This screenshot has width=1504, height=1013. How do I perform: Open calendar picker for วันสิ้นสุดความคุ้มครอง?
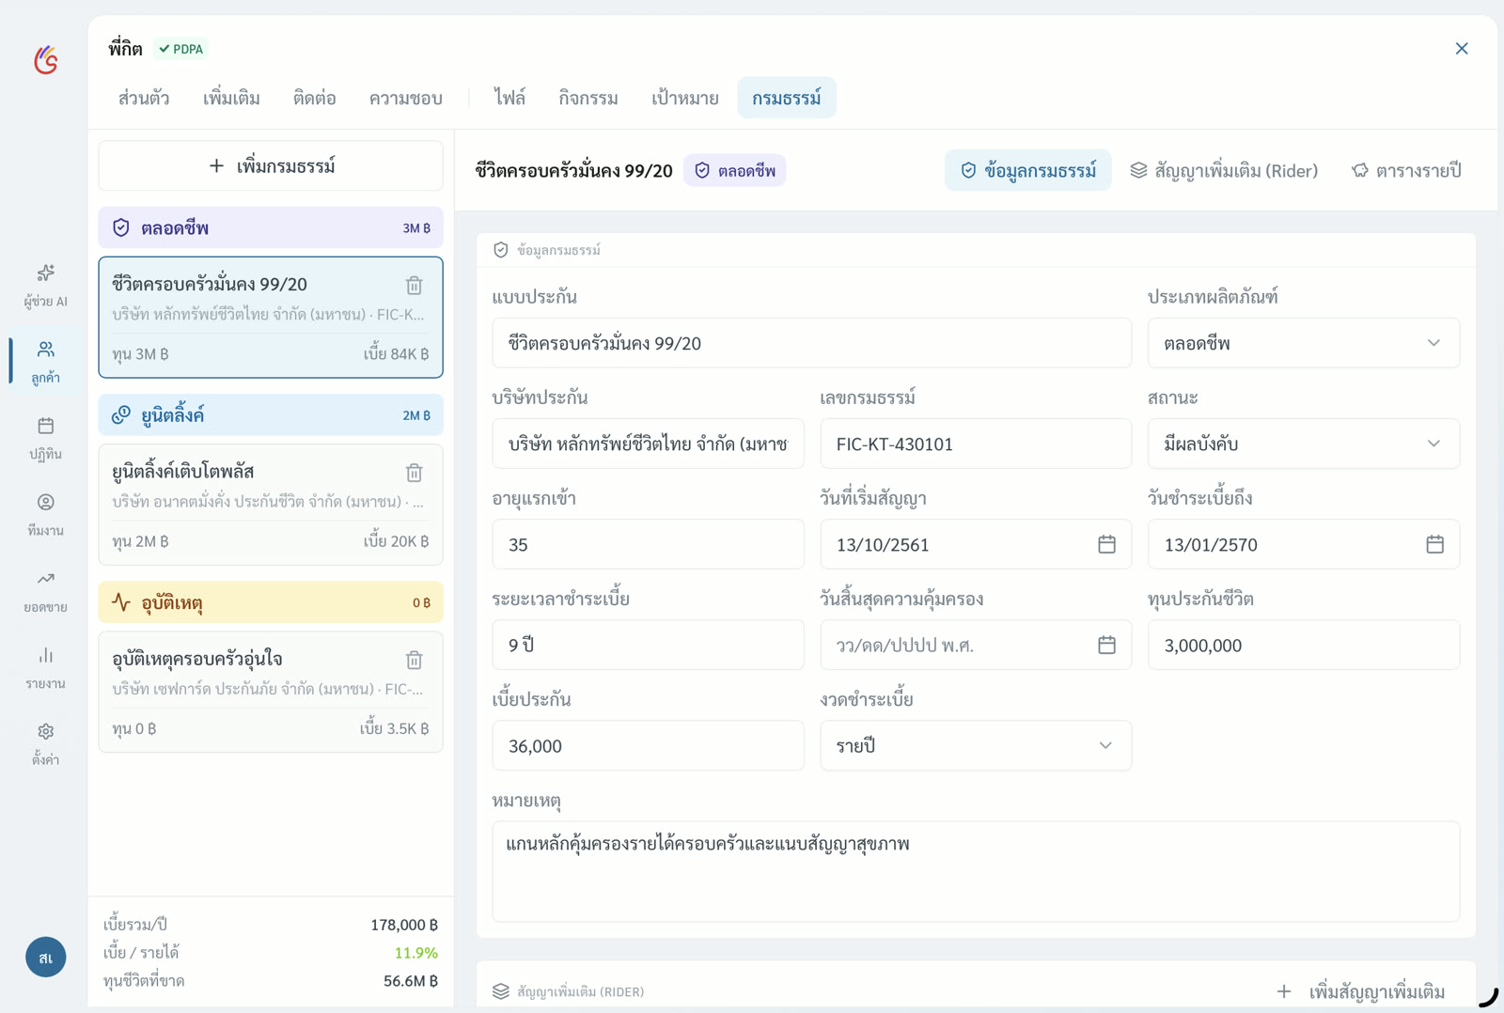pos(1106,645)
